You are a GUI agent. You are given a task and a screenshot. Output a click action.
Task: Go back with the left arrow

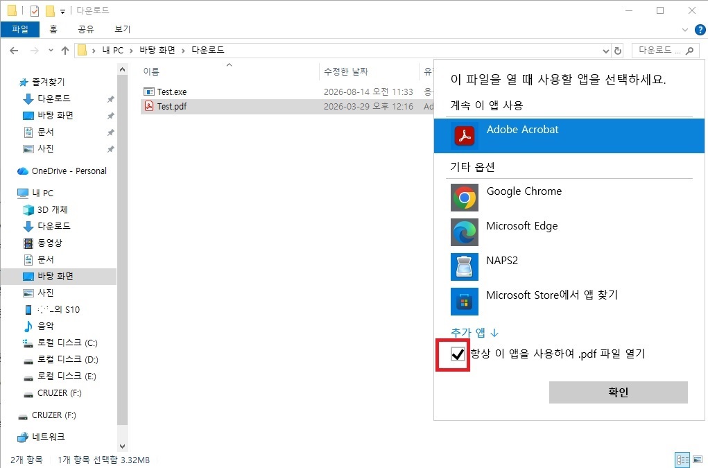pyautogui.click(x=14, y=51)
